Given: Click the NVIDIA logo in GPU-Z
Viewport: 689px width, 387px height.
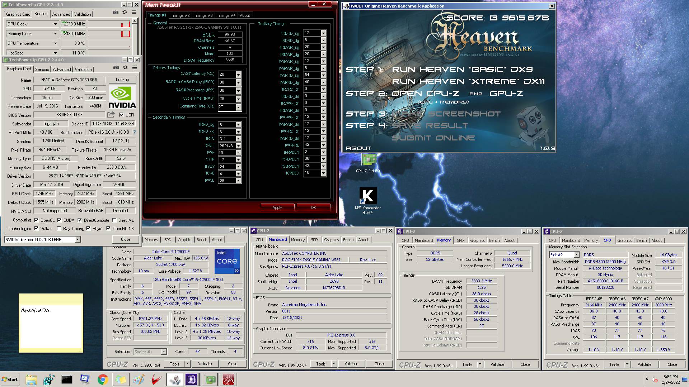Looking at the screenshot, I should point(122,97).
